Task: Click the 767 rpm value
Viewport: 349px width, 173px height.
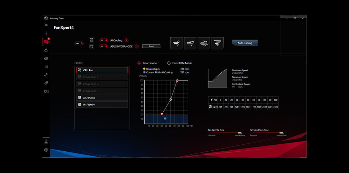Action: [185, 72]
